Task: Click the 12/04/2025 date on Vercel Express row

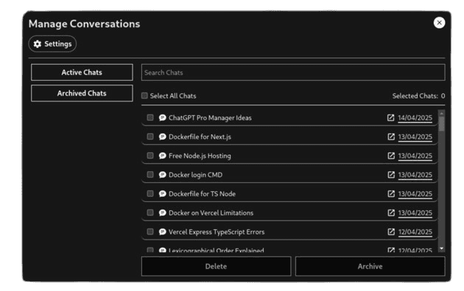Action: (x=415, y=232)
